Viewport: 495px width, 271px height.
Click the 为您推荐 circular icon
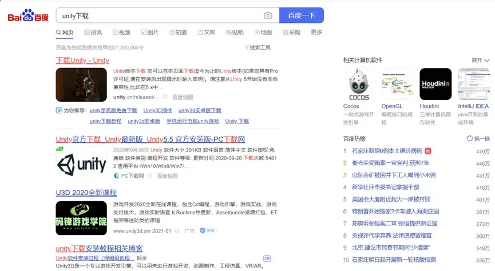pyautogui.click(x=59, y=110)
